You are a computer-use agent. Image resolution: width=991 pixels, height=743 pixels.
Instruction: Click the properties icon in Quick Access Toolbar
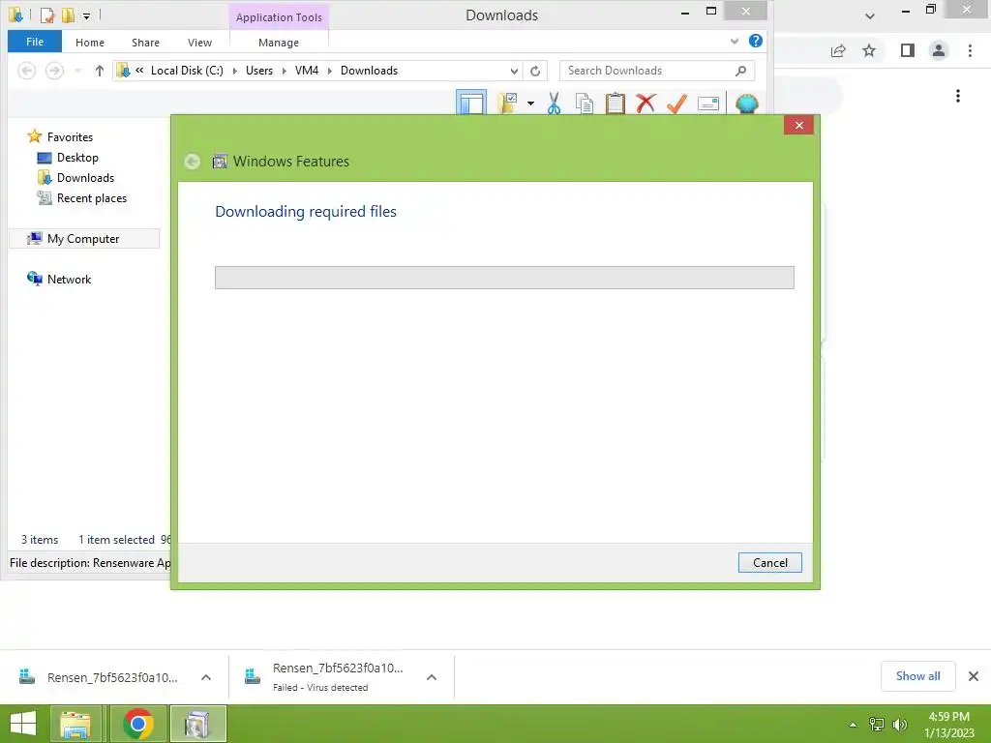click(x=47, y=15)
